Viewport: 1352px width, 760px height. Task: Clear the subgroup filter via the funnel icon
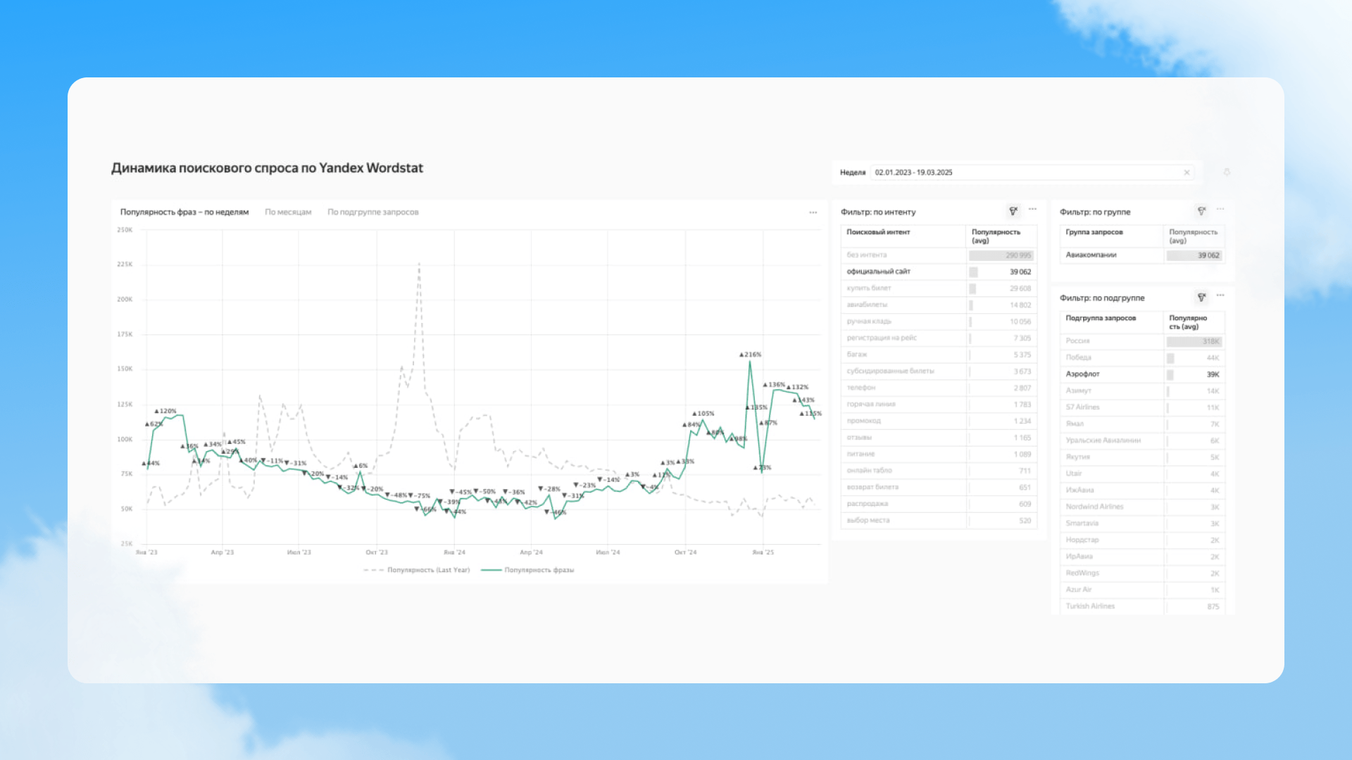pos(1201,297)
